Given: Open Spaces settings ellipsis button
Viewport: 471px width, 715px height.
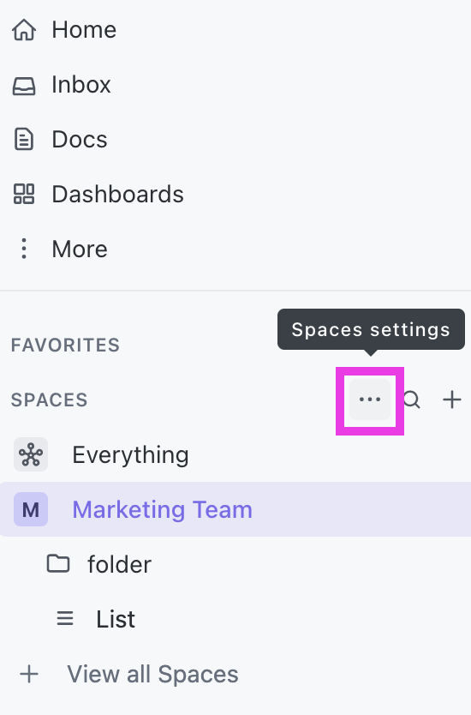Looking at the screenshot, I should click(370, 400).
